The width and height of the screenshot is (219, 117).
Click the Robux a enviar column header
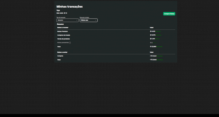[62, 52]
